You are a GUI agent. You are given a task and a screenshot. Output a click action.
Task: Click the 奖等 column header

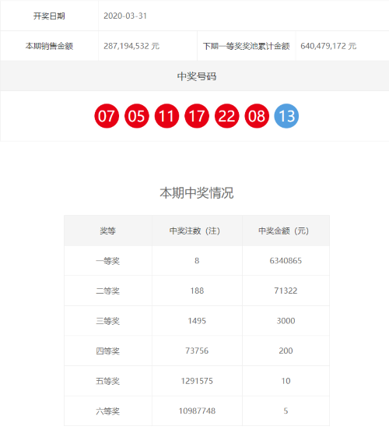(x=107, y=231)
